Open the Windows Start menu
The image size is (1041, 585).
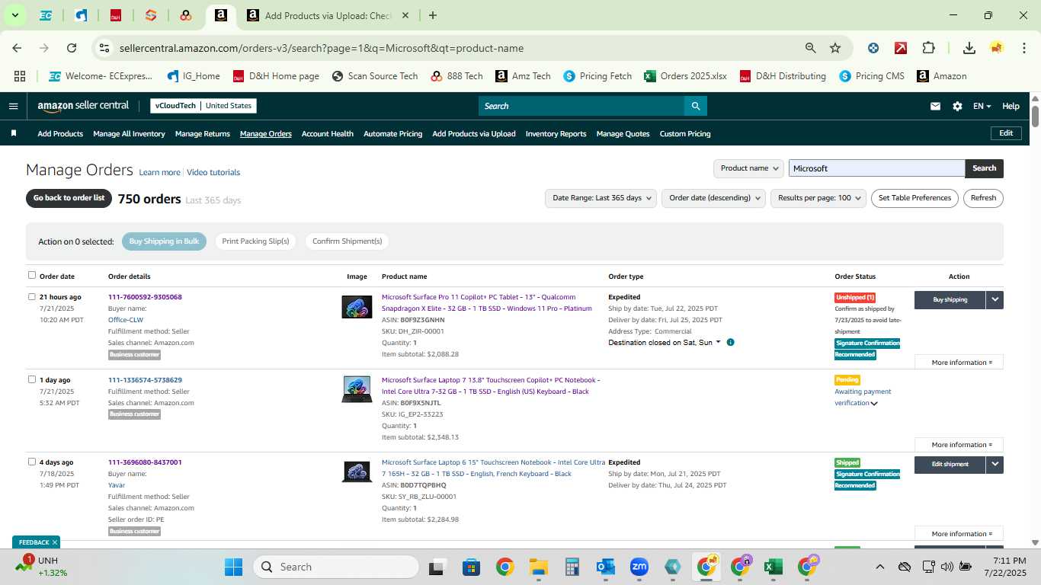[233, 567]
